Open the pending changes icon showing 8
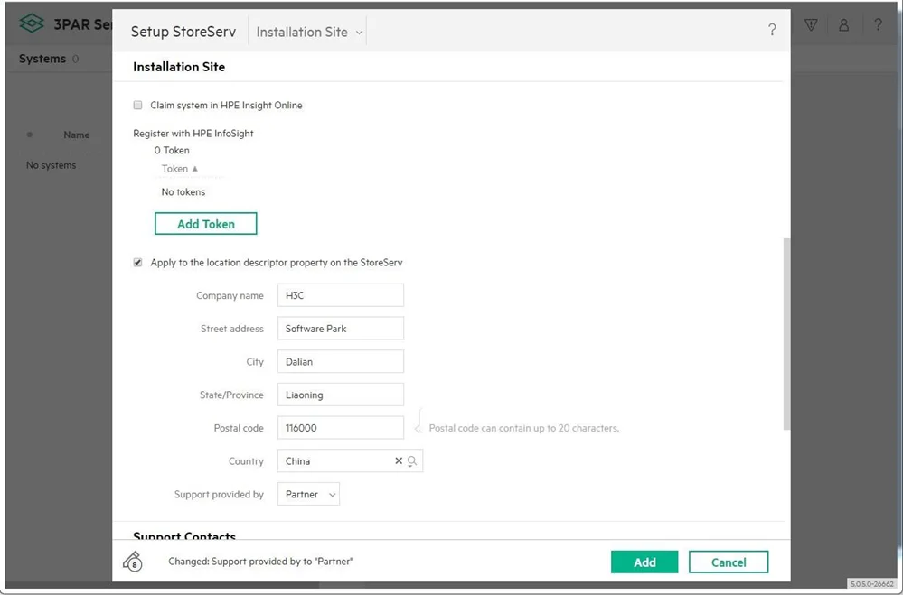The image size is (903, 595). [133, 561]
